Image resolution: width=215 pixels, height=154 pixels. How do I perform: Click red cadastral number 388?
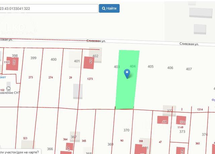(141, 141)
